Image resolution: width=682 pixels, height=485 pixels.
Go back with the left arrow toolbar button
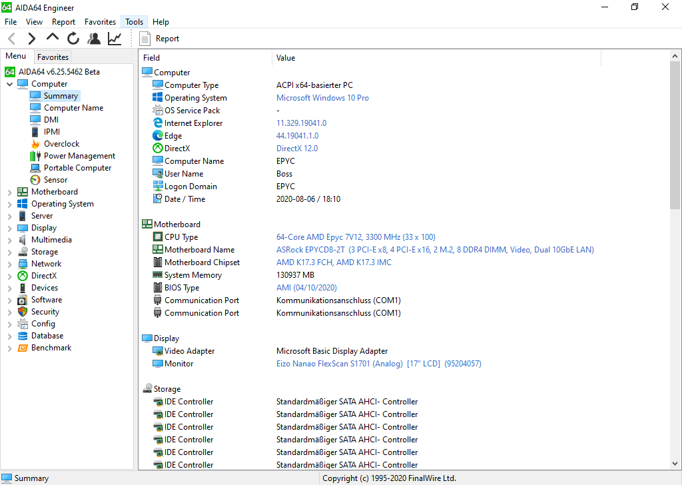coord(12,39)
